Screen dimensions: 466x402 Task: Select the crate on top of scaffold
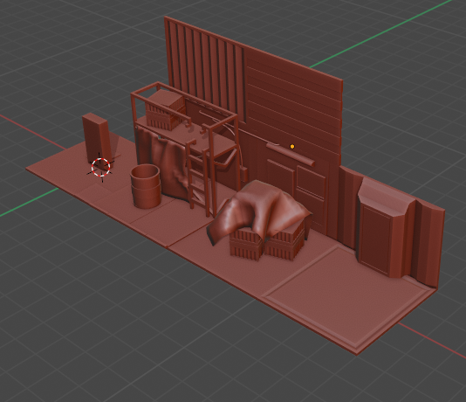165,109
